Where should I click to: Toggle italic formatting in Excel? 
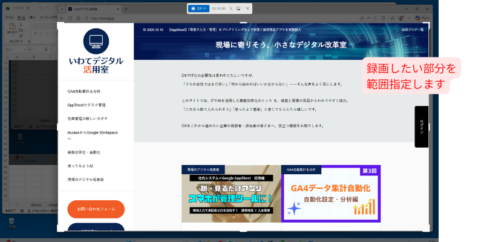coord(41,33)
